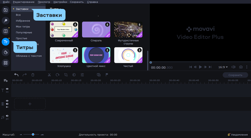Open the Transitions panel in sidebar
Viewport: 251px width, 138px height.
(x=6, y=31)
